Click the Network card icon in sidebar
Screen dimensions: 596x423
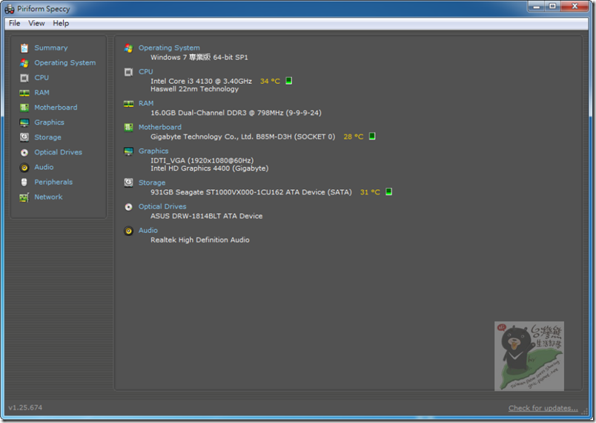click(x=24, y=197)
